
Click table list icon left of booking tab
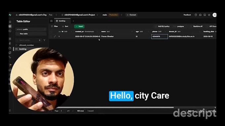point(51,21)
